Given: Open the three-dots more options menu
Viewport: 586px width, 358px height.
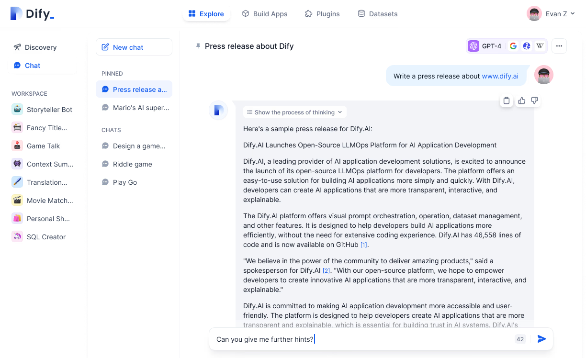Looking at the screenshot, I should point(559,46).
